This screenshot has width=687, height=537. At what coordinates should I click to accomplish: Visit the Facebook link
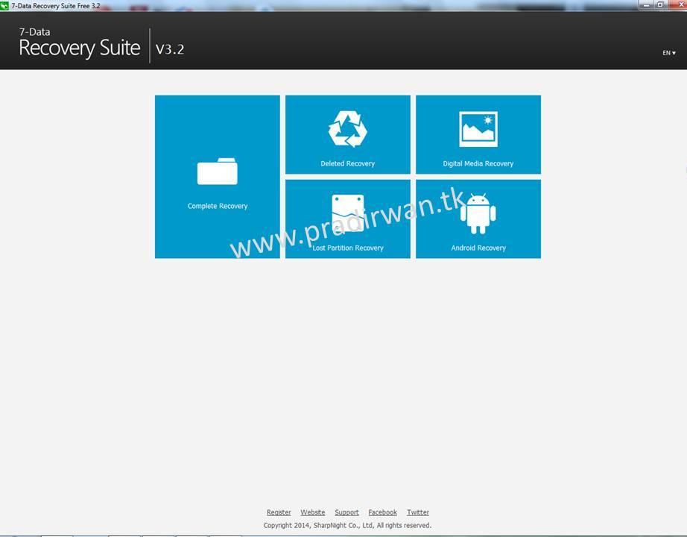[382, 512]
